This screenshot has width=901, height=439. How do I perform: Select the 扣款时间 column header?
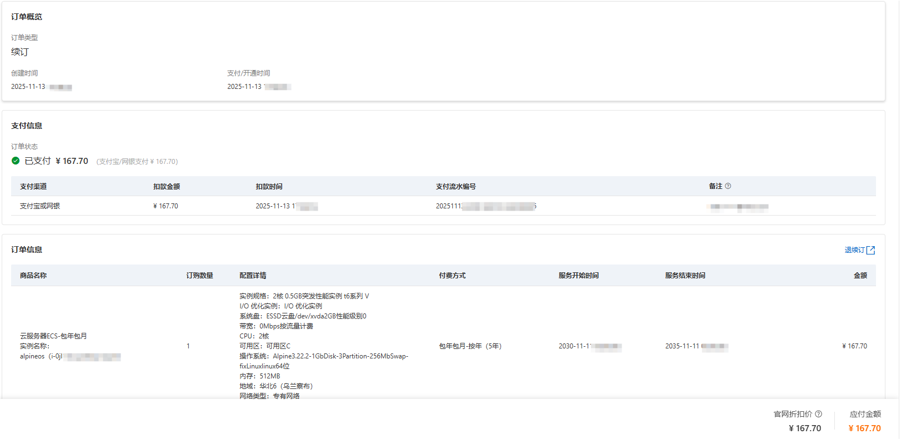click(x=269, y=187)
